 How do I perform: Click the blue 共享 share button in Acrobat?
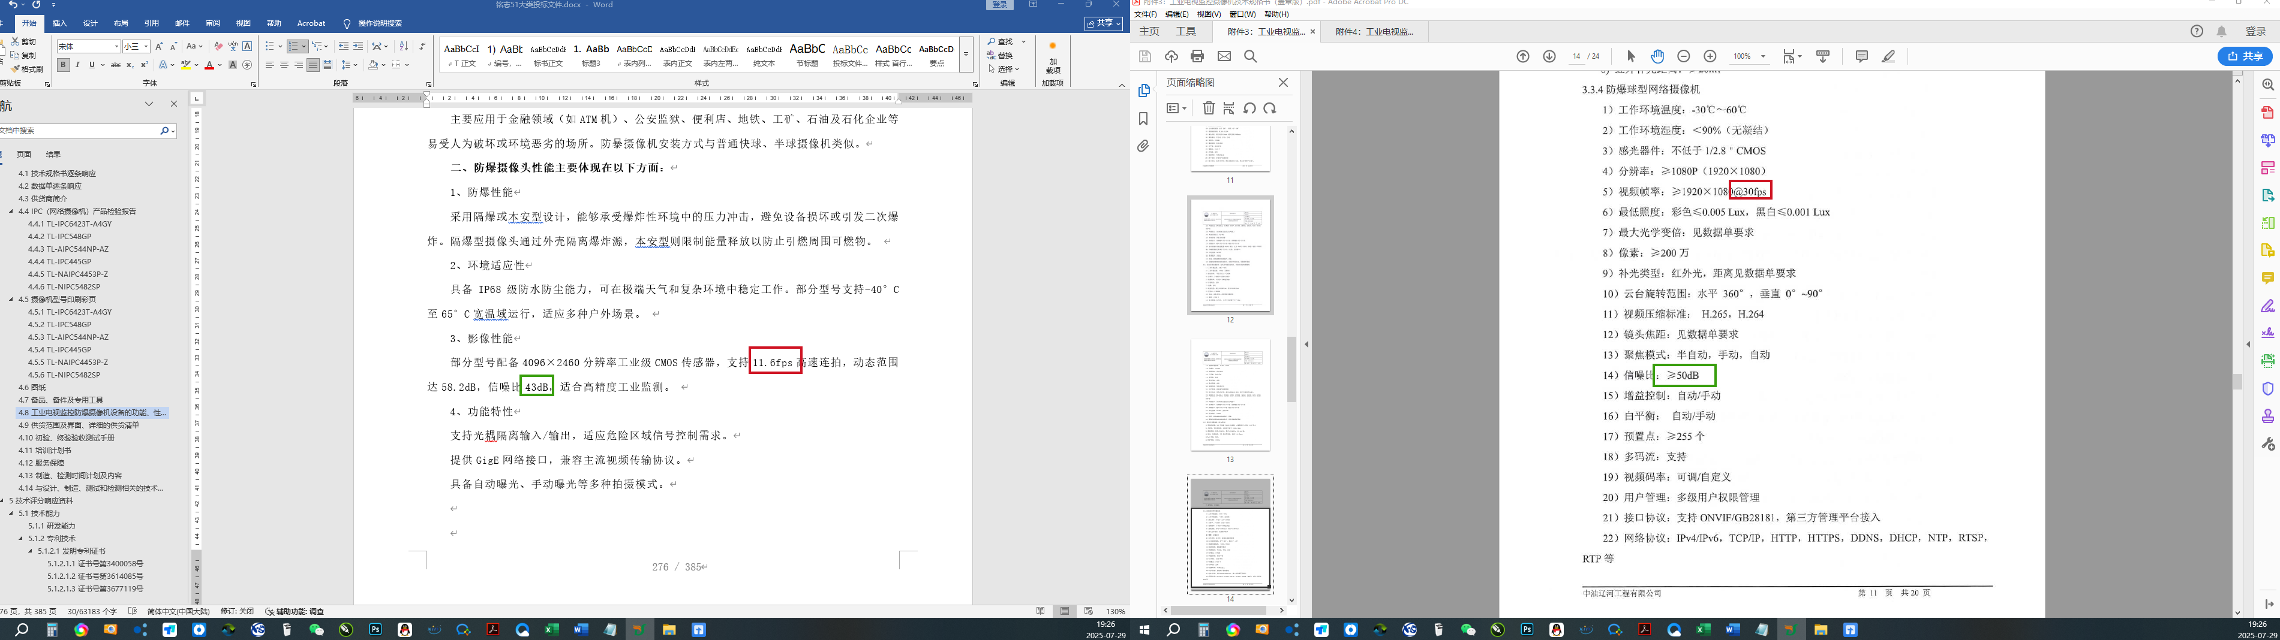tap(2245, 56)
